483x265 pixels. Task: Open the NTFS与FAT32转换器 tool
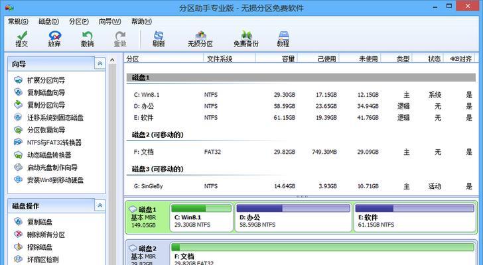point(48,142)
